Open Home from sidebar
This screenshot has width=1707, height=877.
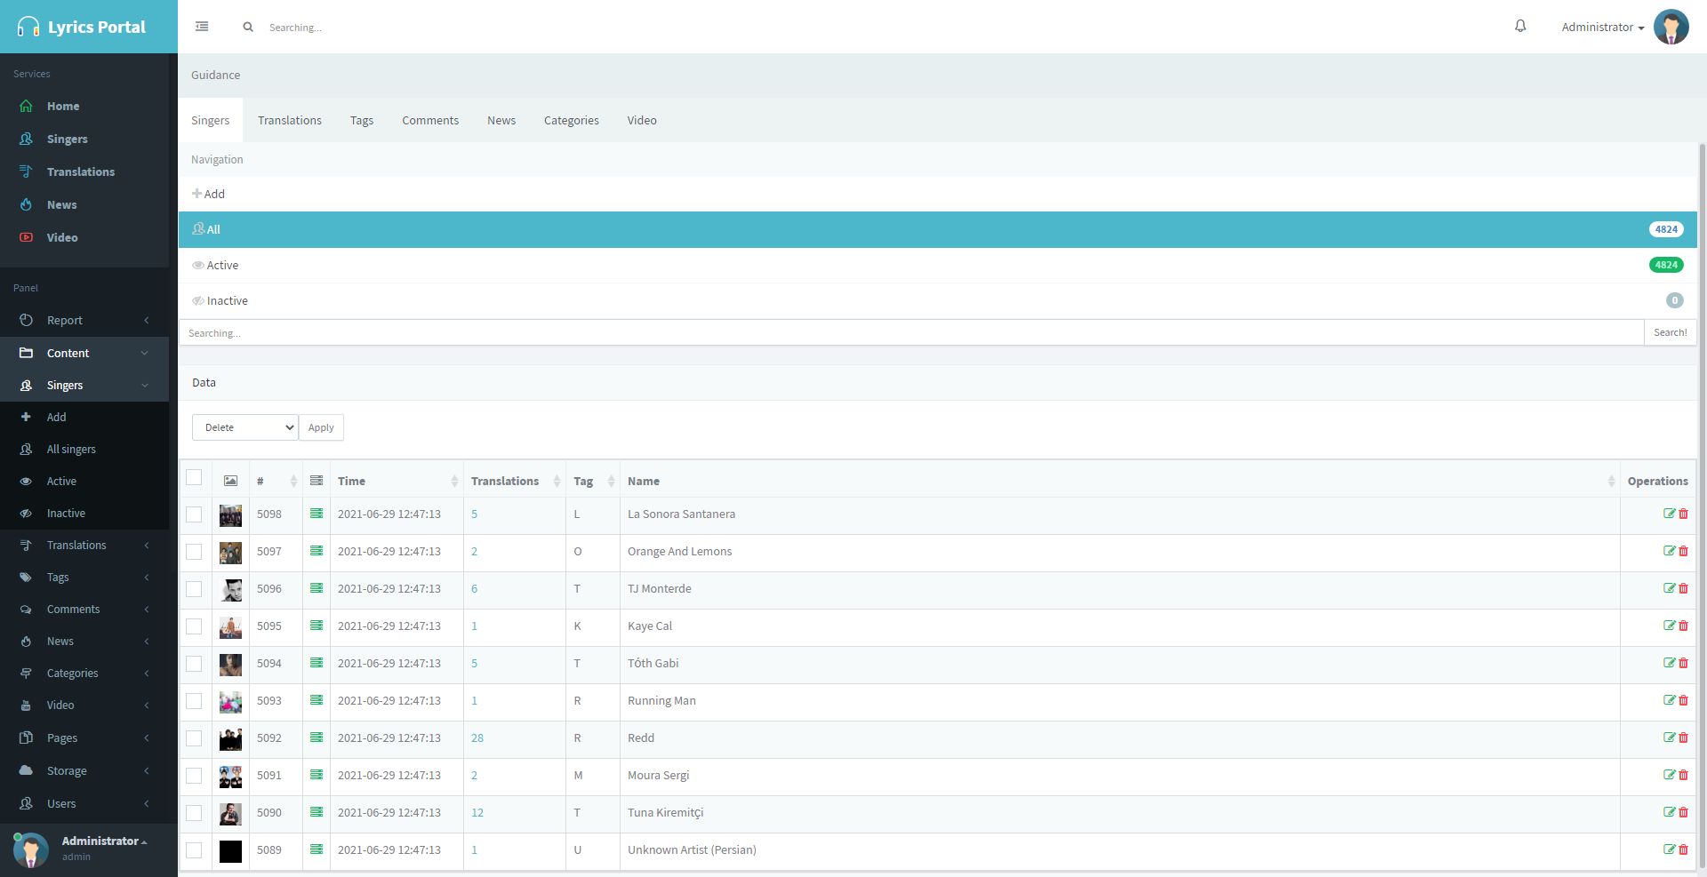coord(63,106)
